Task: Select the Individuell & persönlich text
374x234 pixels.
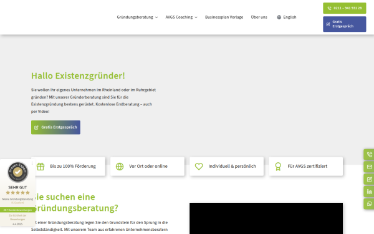Action: click(x=232, y=166)
